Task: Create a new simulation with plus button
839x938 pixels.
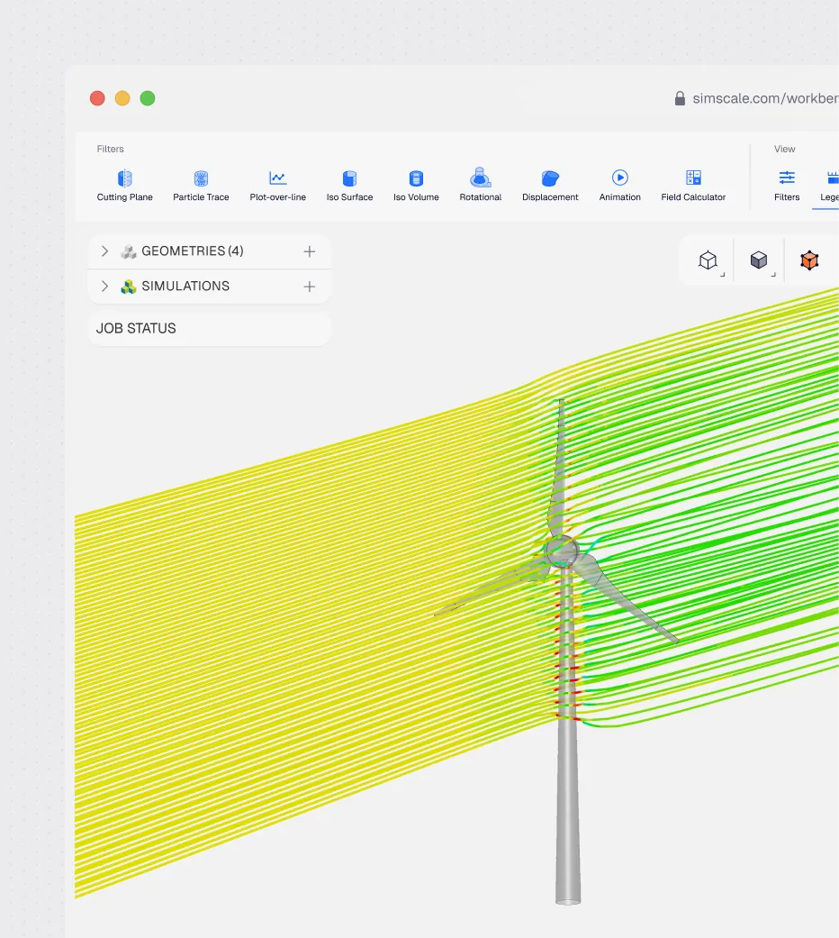Action: click(309, 287)
